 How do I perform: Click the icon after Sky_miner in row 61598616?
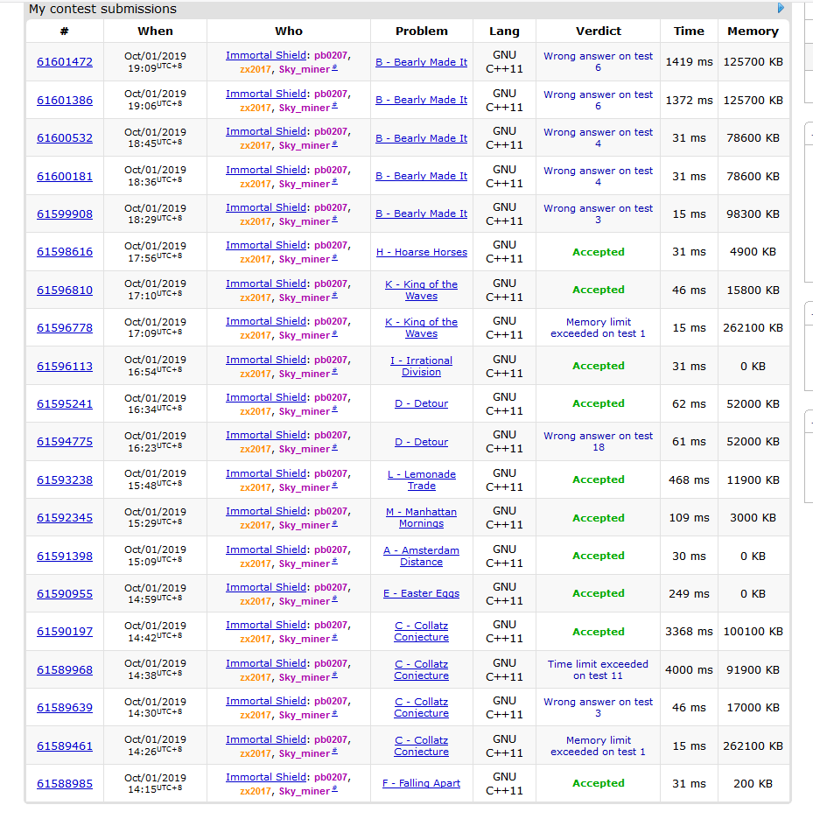click(335, 258)
